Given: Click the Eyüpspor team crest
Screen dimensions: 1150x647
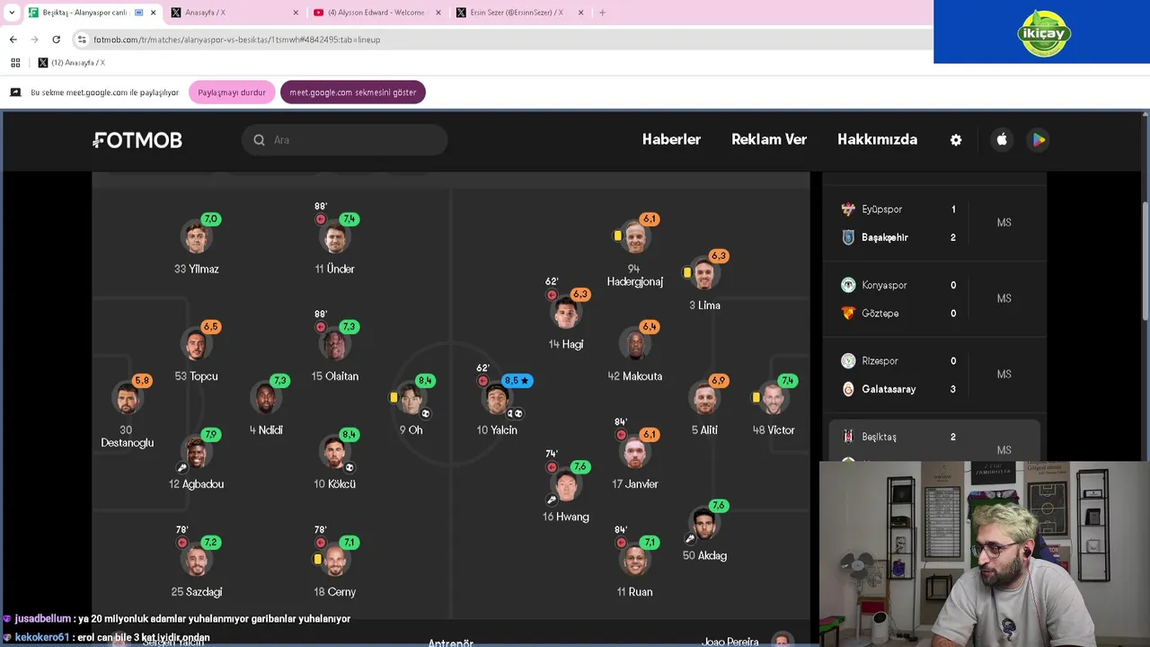Looking at the screenshot, I should (x=848, y=209).
